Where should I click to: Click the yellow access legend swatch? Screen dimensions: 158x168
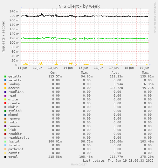pos(5,88)
